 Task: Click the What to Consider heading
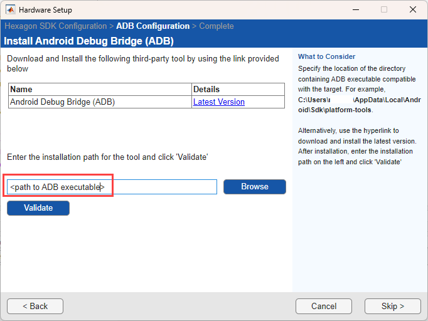point(326,56)
